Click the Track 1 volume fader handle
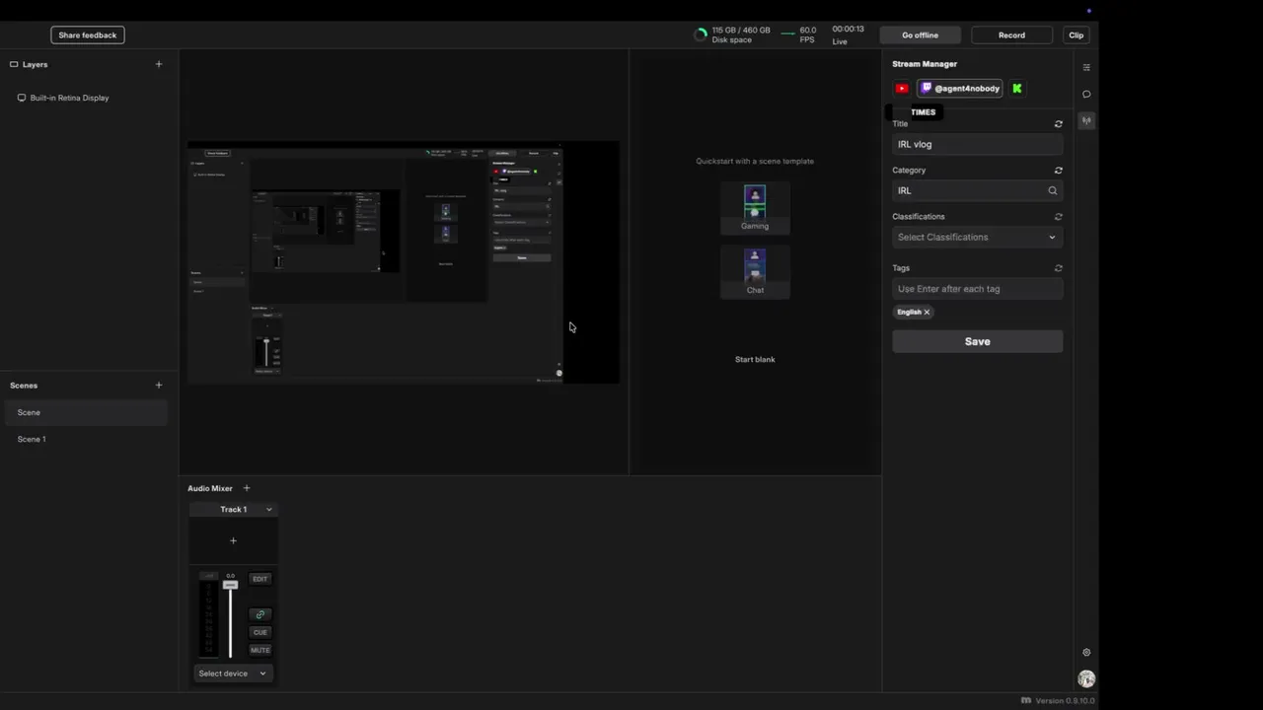Screen dimensions: 1263x710 point(230,585)
